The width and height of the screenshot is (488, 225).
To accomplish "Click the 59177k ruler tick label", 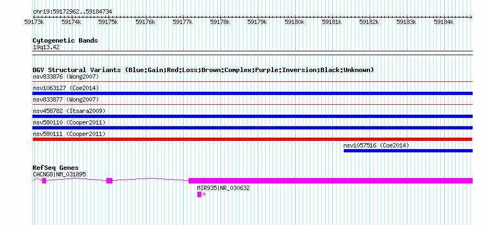I will (x=183, y=22).
